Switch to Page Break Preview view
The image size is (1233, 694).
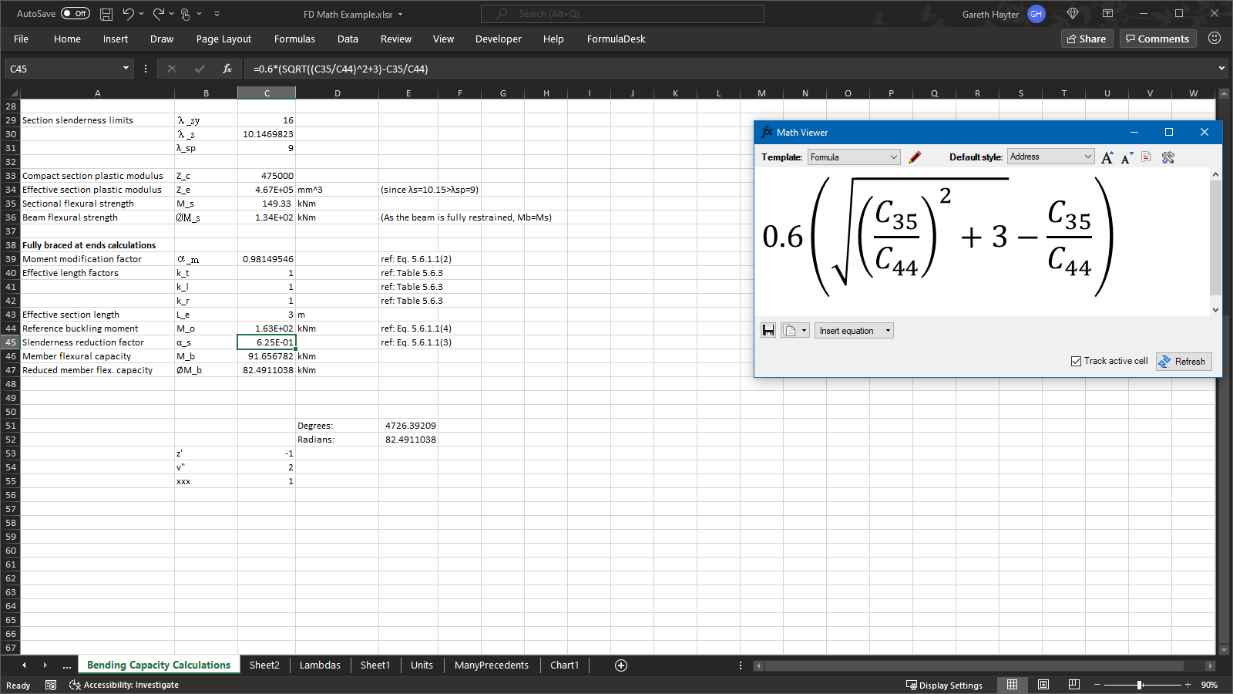pyautogui.click(x=1073, y=685)
